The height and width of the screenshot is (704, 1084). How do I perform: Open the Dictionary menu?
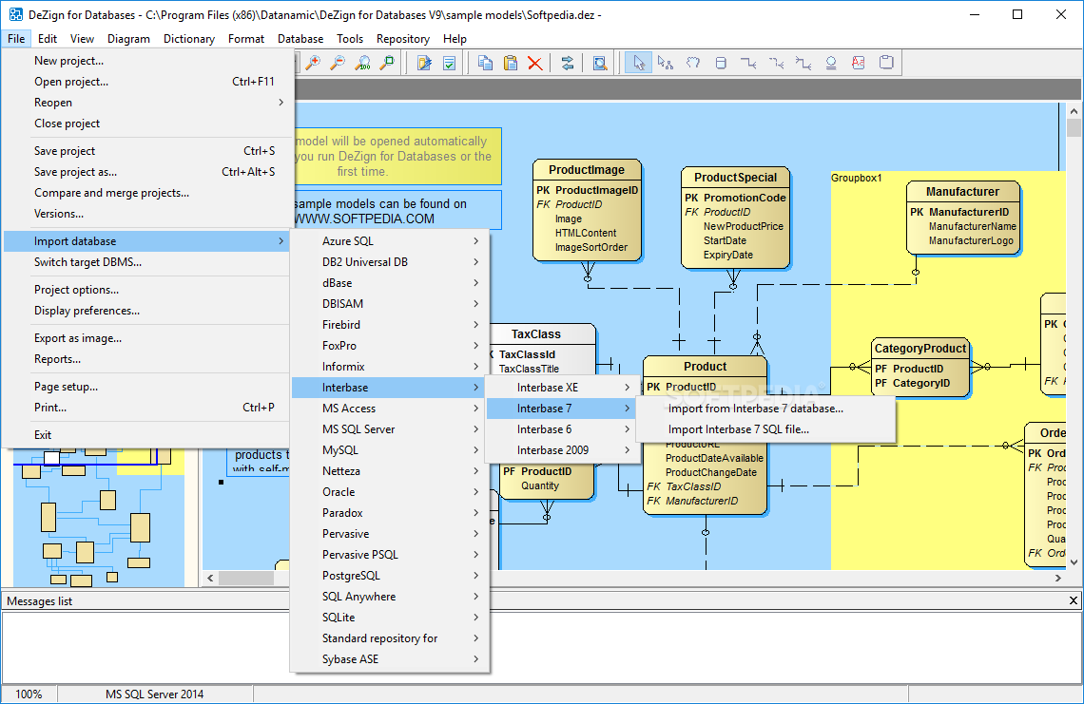[x=188, y=39]
